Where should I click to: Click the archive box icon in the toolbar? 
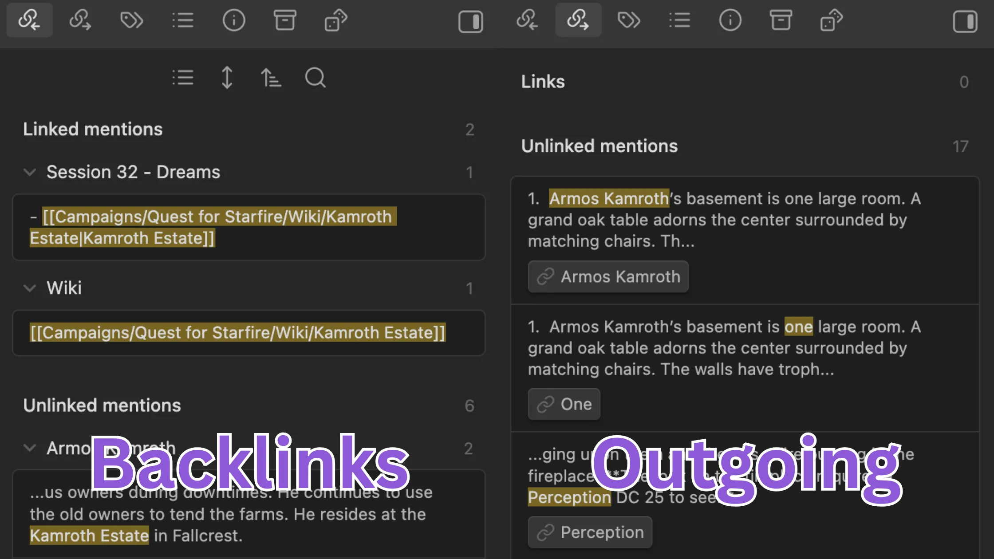point(285,20)
